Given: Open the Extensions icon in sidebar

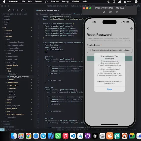Looking at the screenshot, I should (x=22, y=10).
